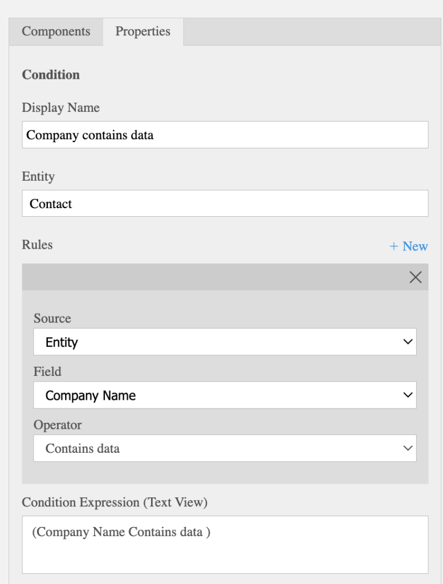Open the Operator dropdown showing Contains data
The height and width of the screenshot is (584, 443).
click(225, 448)
